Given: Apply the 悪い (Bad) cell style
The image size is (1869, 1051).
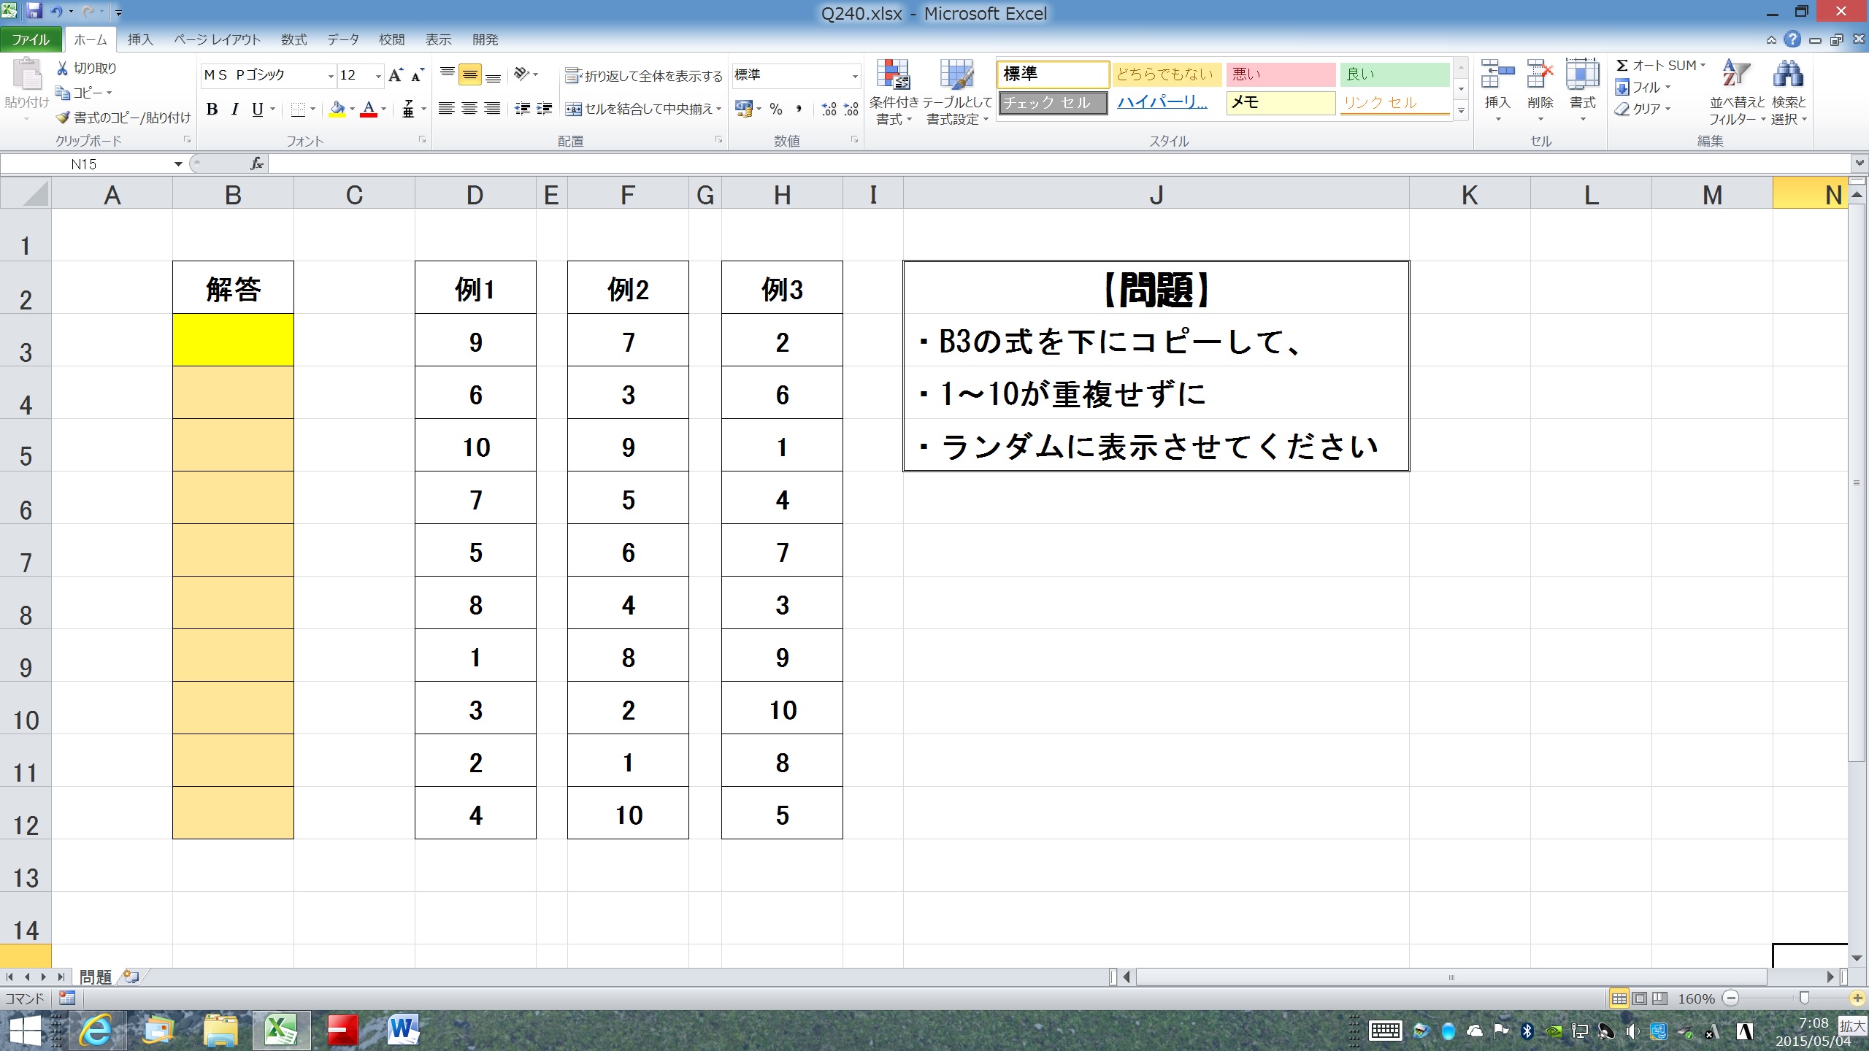Looking at the screenshot, I should (x=1280, y=74).
